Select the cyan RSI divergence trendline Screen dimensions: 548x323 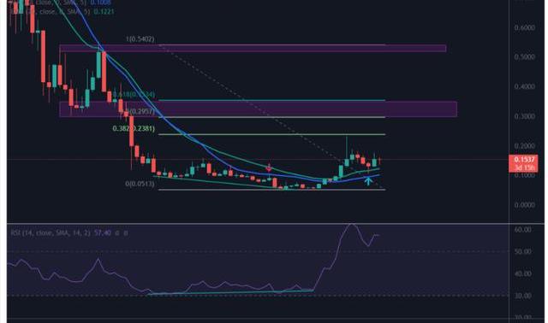[x=230, y=292]
